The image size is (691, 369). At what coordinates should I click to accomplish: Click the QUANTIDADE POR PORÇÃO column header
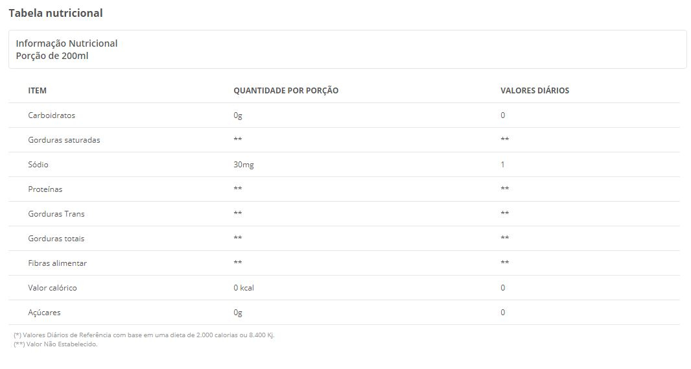click(x=286, y=90)
